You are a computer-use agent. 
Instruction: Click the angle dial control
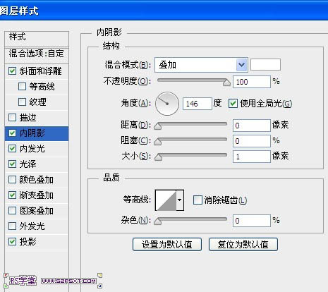click(167, 104)
